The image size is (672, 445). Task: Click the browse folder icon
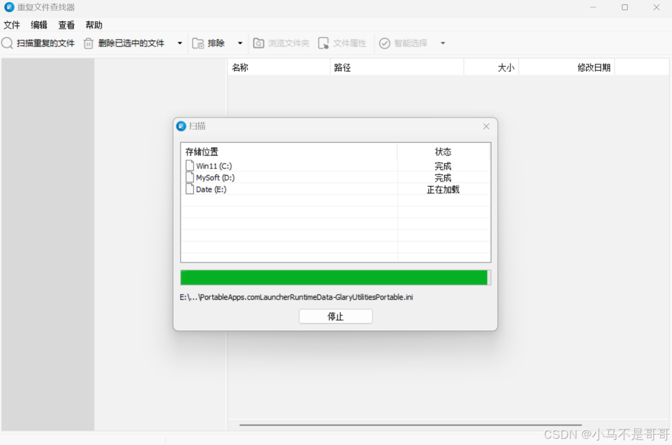[x=258, y=44]
